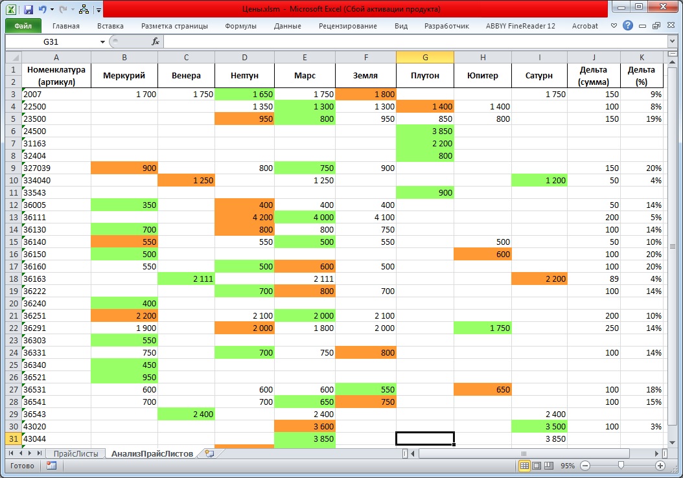Viewport: 683px width, 478px height.
Task: Click the Дельта (сумма) header cell
Action: [x=594, y=75]
